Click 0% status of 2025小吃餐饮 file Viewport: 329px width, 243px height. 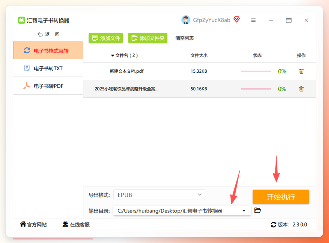(x=282, y=89)
